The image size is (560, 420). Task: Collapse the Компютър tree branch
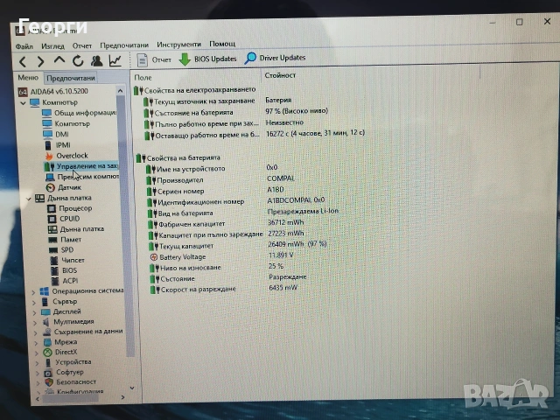24,103
